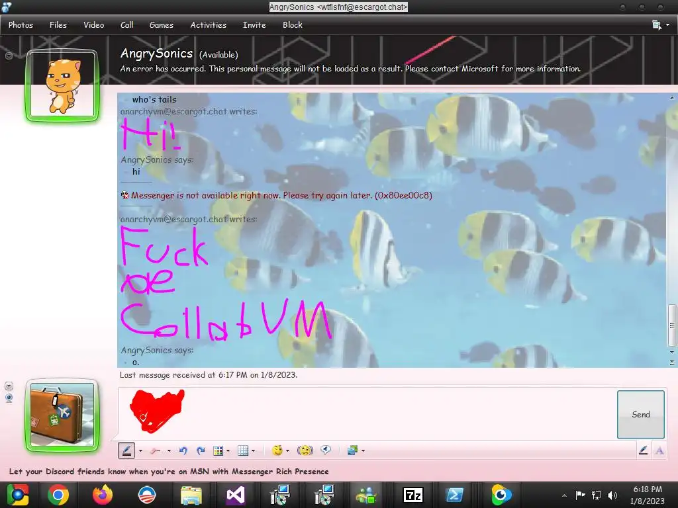Block AngrySonics contact
Image resolution: width=678 pixels, height=508 pixels.
pyautogui.click(x=293, y=25)
